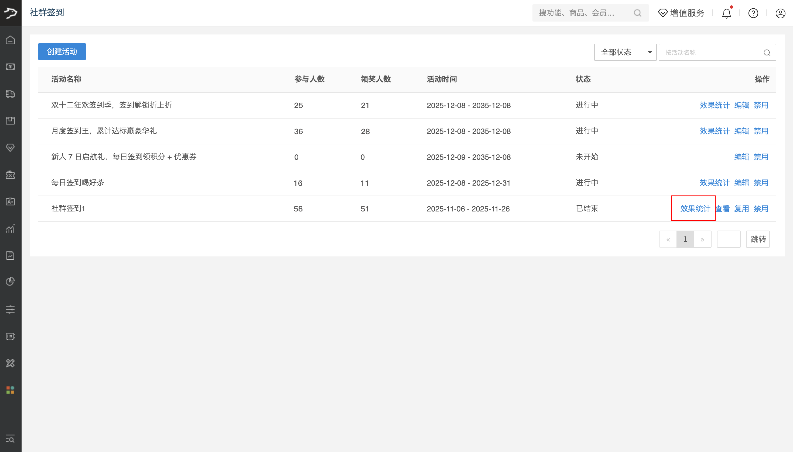This screenshot has height=452, width=793.
Task: Click 编辑 for 每日签到喝好茶 activity
Action: pyautogui.click(x=741, y=183)
